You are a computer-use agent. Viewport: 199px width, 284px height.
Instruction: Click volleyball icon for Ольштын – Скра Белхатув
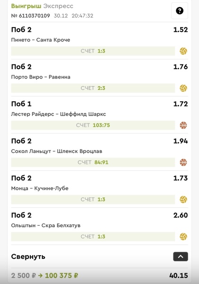click(183, 237)
